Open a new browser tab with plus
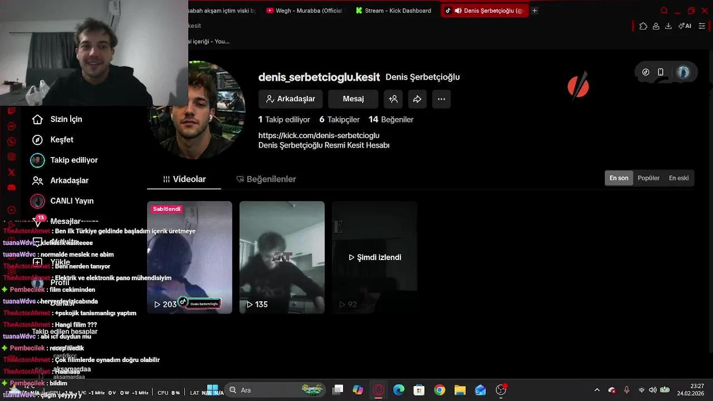This screenshot has height=401, width=713. click(534, 11)
